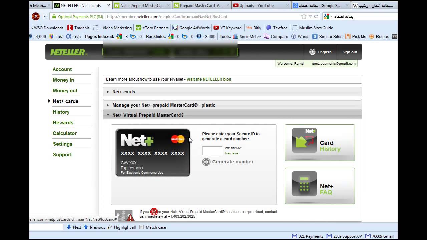Click the Compare tool in SEO toolbar
Image resolution: width=427 pixels, height=240 pixels.
click(x=276, y=37)
